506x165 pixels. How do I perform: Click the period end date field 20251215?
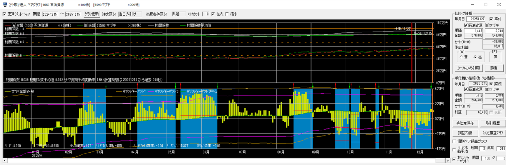coord(74,14)
